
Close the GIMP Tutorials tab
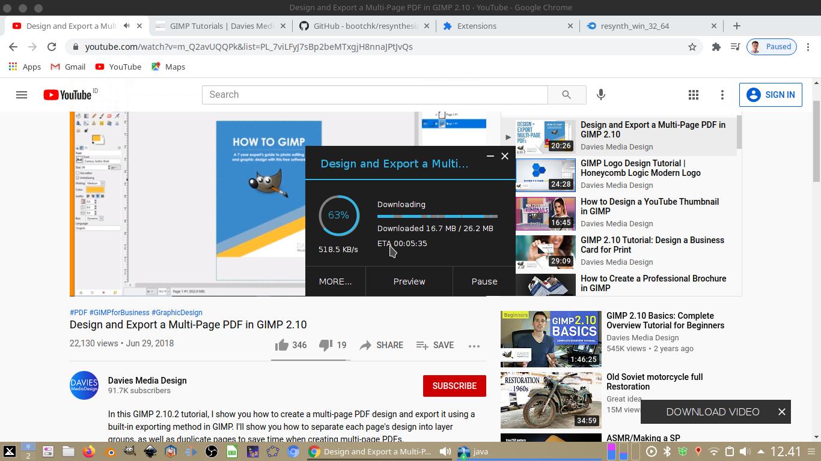pos(283,26)
